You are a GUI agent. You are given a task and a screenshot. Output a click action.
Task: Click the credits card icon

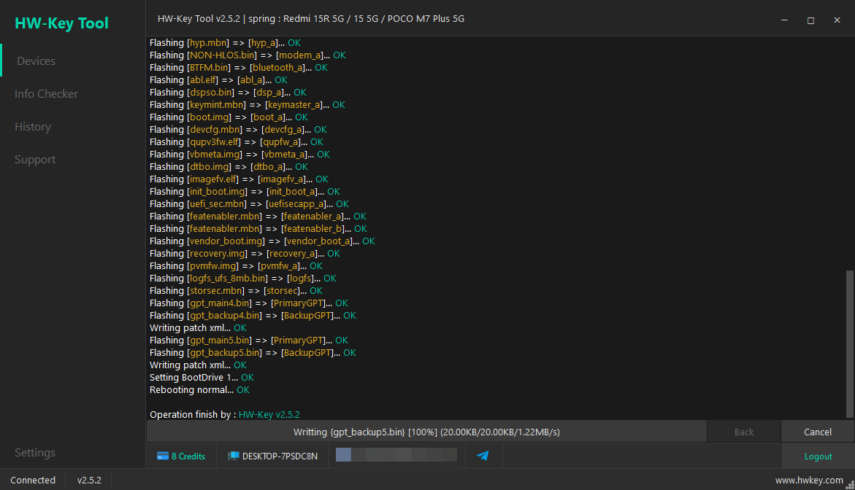163,456
